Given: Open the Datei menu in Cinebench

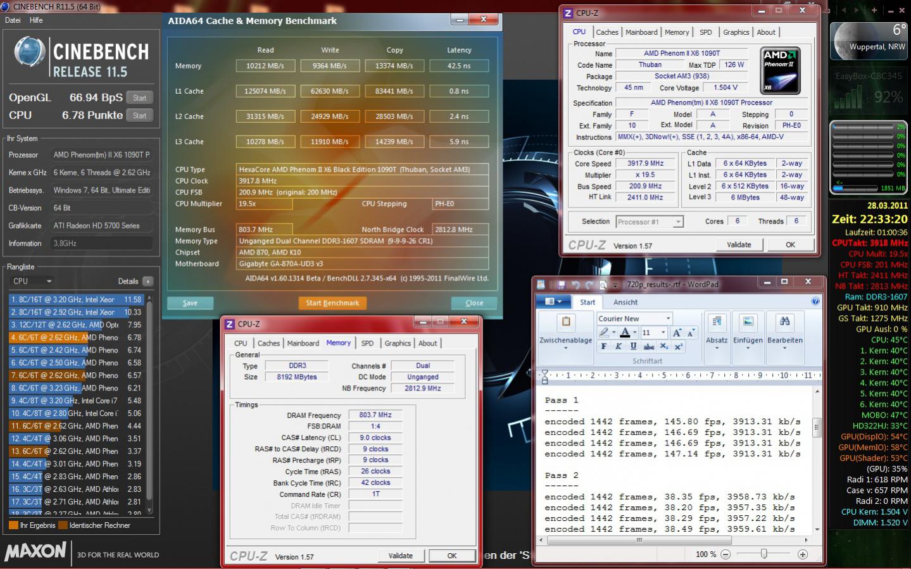Looking at the screenshot, I should pos(13,20).
